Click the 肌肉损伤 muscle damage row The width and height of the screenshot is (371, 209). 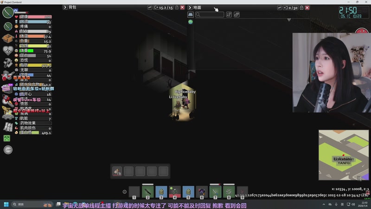[35, 128]
